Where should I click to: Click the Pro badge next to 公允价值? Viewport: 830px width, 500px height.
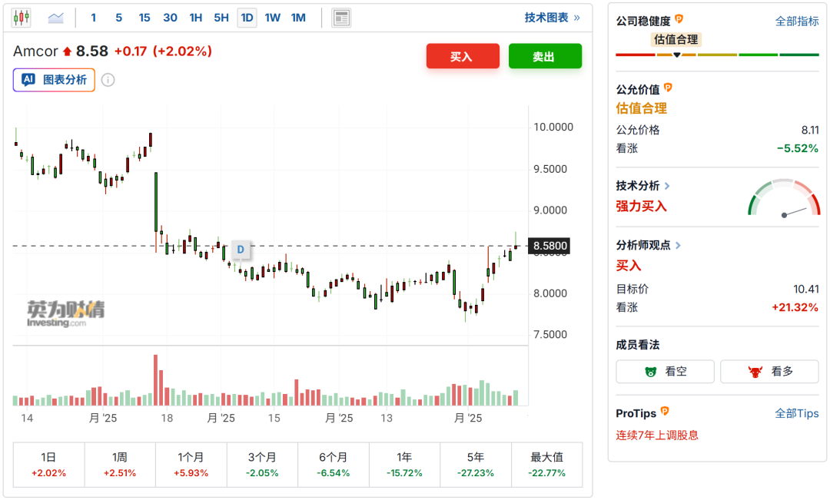click(x=668, y=88)
